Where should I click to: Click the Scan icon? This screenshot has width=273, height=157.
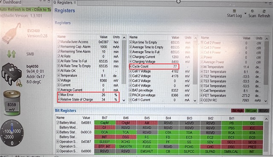pos(252,11)
